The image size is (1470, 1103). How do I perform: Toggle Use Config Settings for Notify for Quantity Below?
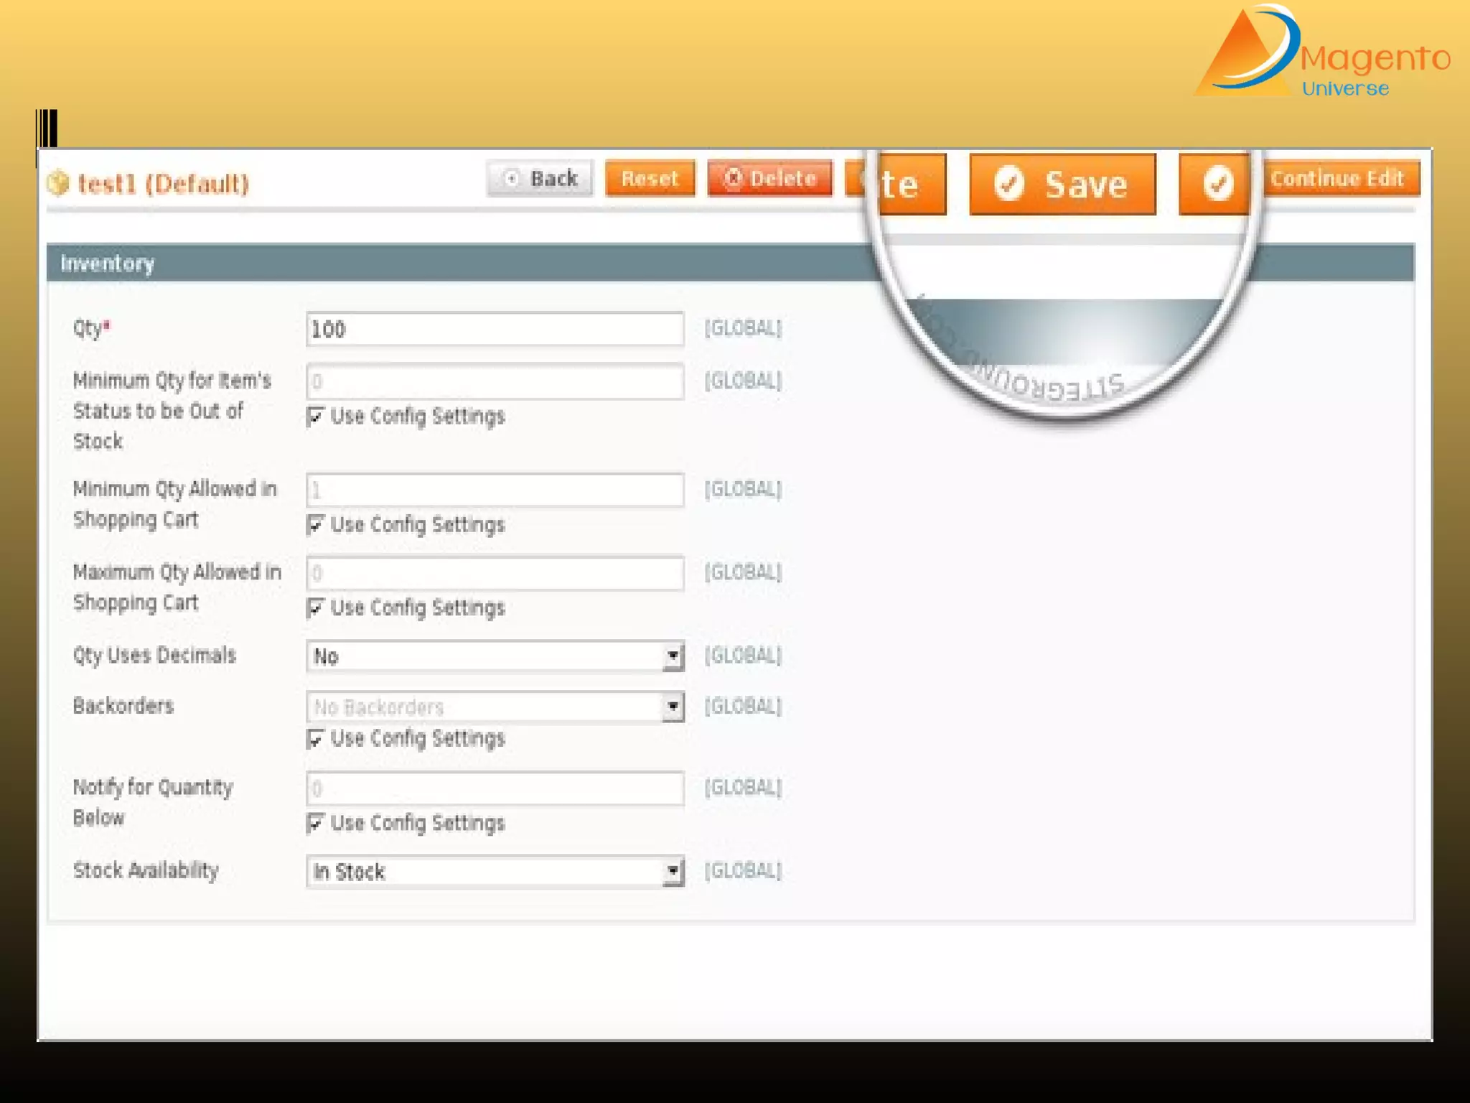(x=315, y=823)
